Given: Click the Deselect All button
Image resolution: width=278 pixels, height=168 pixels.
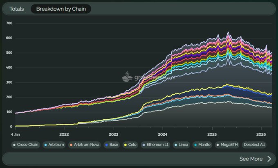Looking at the screenshot, I should pos(254,145).
